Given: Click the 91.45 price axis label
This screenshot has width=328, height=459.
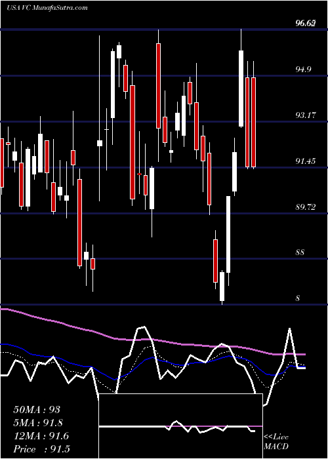Looking at the screenshot, I should pos(306,161).
